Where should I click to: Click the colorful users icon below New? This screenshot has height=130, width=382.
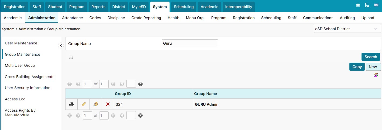376,75
